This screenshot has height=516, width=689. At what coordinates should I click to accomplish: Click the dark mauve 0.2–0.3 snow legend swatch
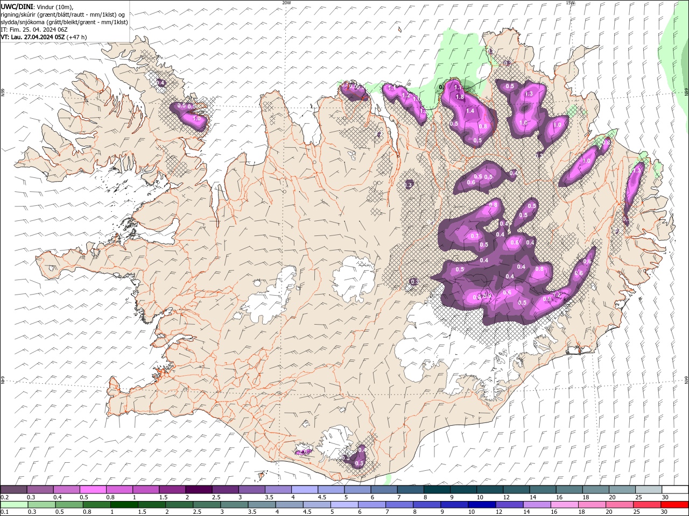(x=14, y=490)
